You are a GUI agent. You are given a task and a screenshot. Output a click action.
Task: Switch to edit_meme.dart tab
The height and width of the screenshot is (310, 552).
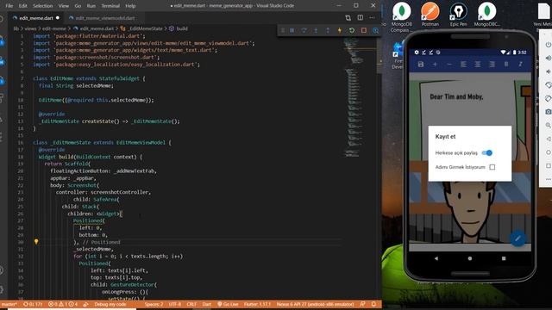click(x=36, y=18)
